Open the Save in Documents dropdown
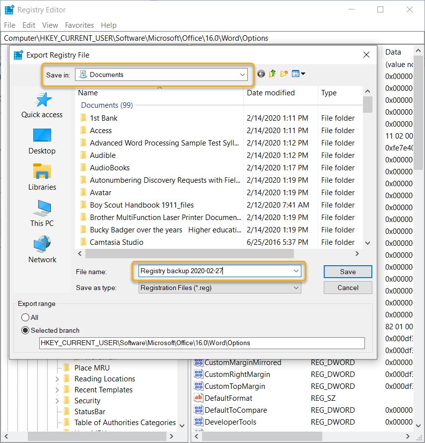 (x=161, y=74)
